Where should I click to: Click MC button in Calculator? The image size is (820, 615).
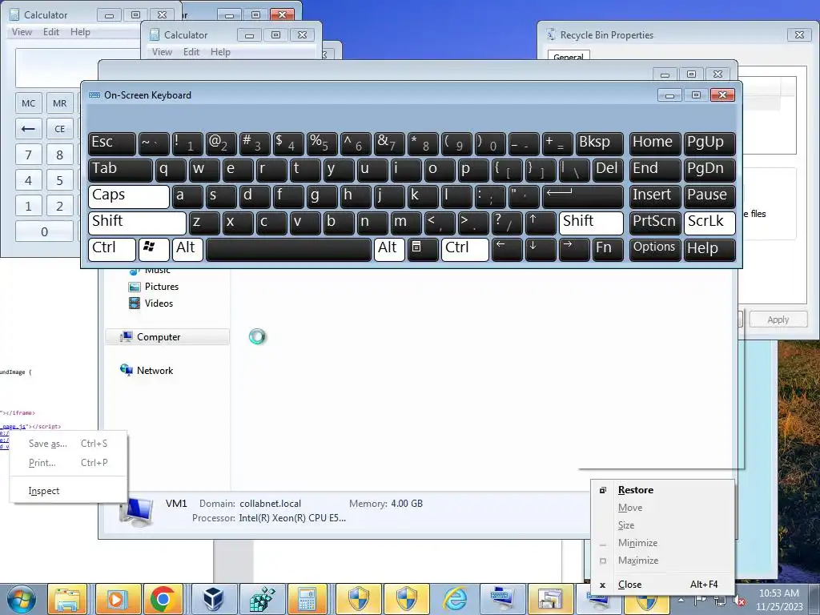pos(28,103)
